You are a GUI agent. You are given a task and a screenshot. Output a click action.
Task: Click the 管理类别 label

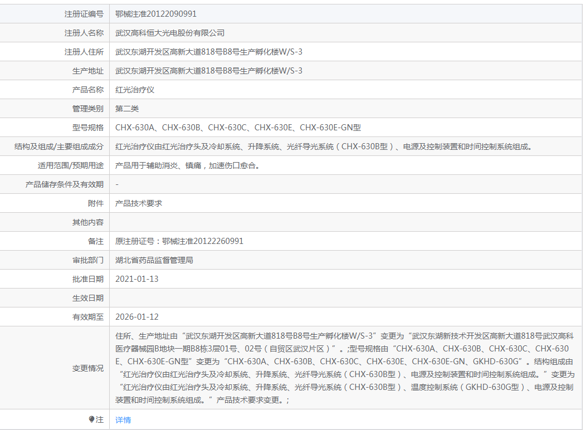(x=88, y=109)
